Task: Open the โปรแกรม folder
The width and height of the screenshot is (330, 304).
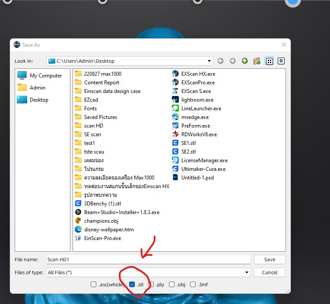Action: [89, 169]
